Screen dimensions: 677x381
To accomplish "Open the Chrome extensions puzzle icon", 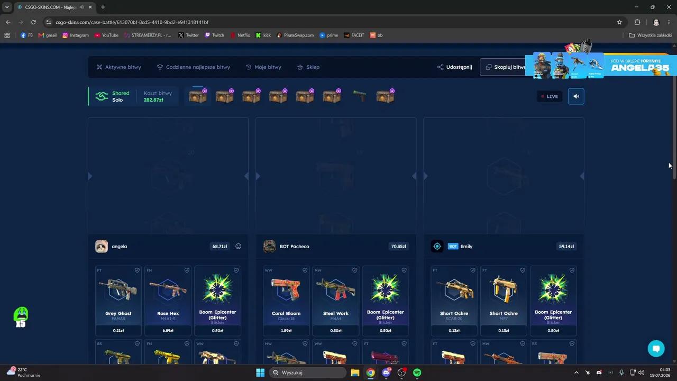I will tap(637, 22).
